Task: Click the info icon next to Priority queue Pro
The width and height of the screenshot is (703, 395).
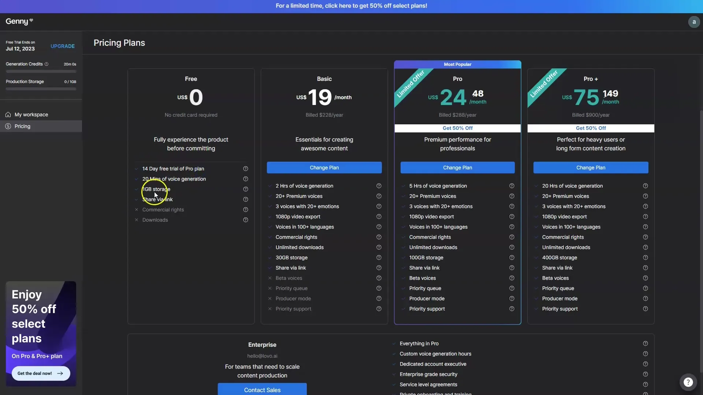Action: click(512, 289)
